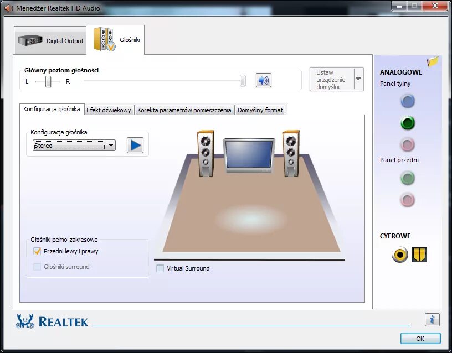The height and width of the screenshot is (353, 452).
Task: Click the CYFROWE heading text
Action: 395,236
